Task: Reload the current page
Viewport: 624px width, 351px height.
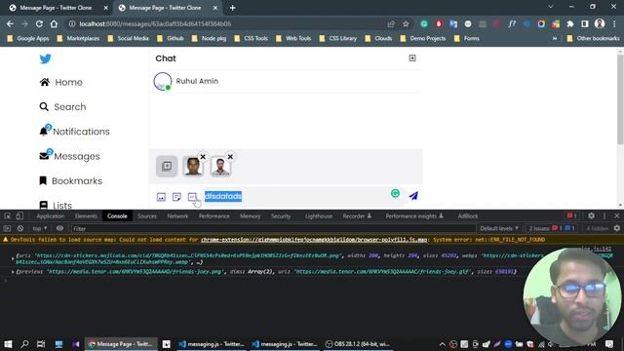Action: coord(39,23)
